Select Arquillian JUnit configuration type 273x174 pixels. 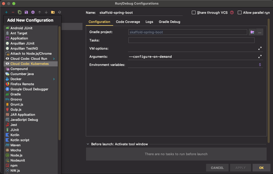click(x=31, y=43)
